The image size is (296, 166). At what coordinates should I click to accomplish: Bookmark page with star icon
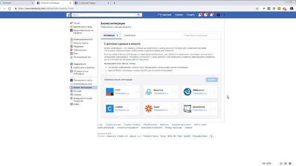point(257,8)
